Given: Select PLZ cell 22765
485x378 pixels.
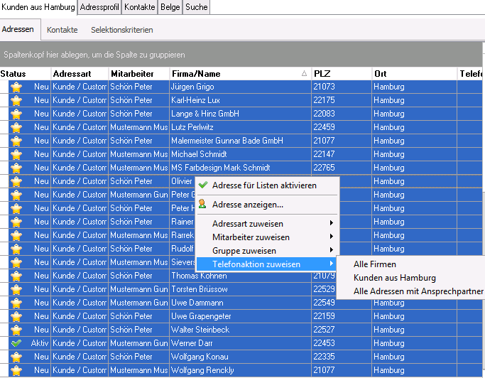Looking at the screenshot, I should click(342, 168).
